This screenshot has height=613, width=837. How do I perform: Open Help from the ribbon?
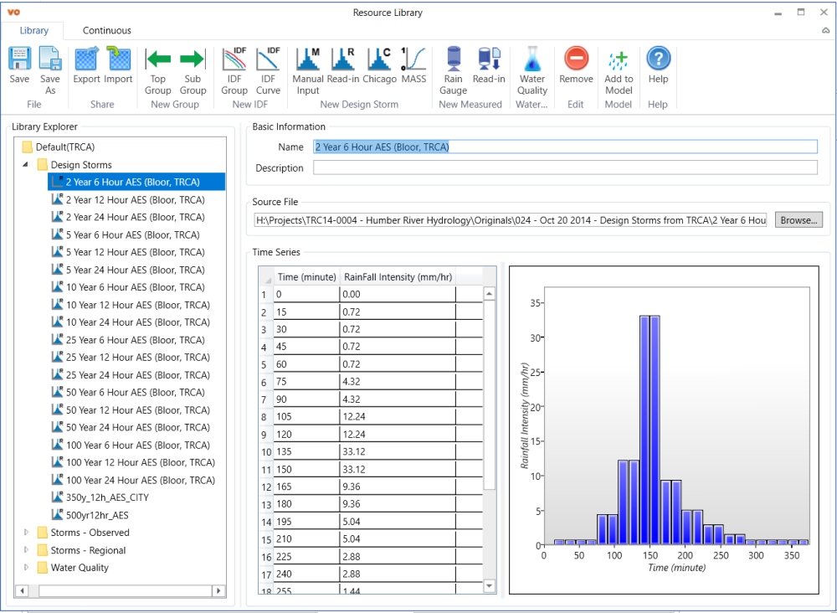(x=658, y=65)
